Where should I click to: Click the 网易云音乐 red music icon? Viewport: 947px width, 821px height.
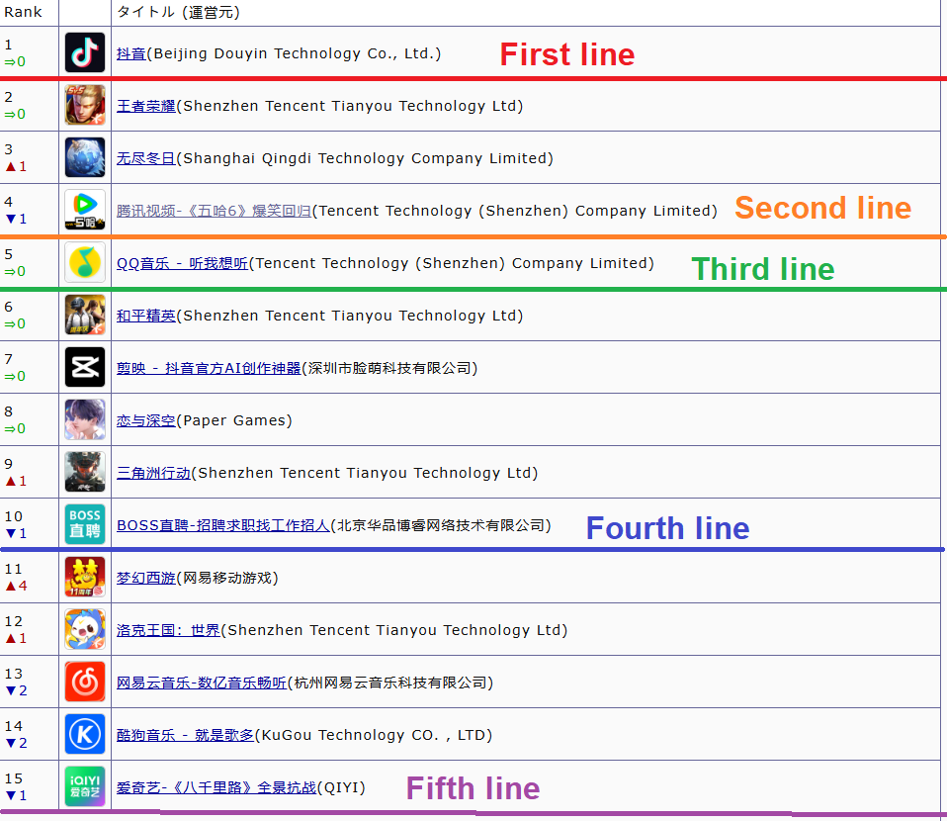click(x=85, y=682)
